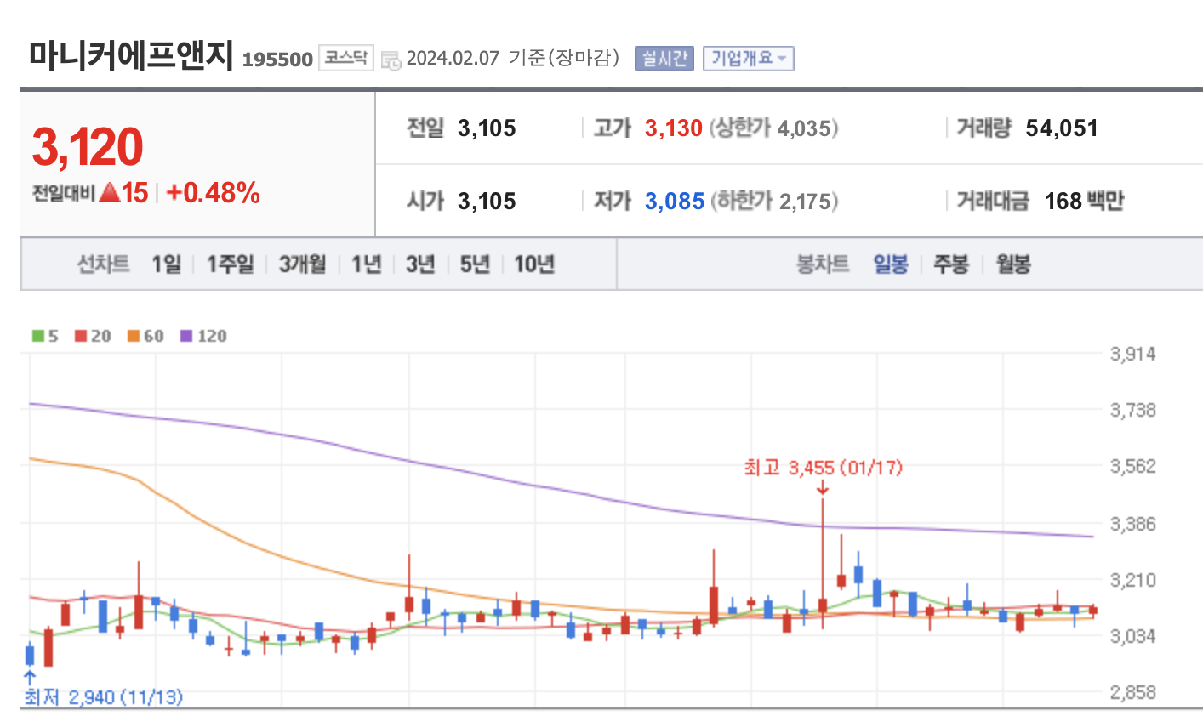The width and height of the screenshot is (1203, 716).
Task: Select the 10년 line chart period
Action: point(534,264)
